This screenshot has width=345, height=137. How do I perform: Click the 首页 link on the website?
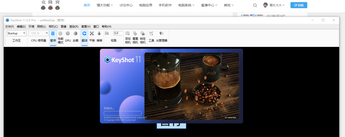[x=87, y=5]
